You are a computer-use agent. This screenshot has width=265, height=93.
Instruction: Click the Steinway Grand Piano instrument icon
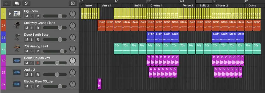pos(17,26)
